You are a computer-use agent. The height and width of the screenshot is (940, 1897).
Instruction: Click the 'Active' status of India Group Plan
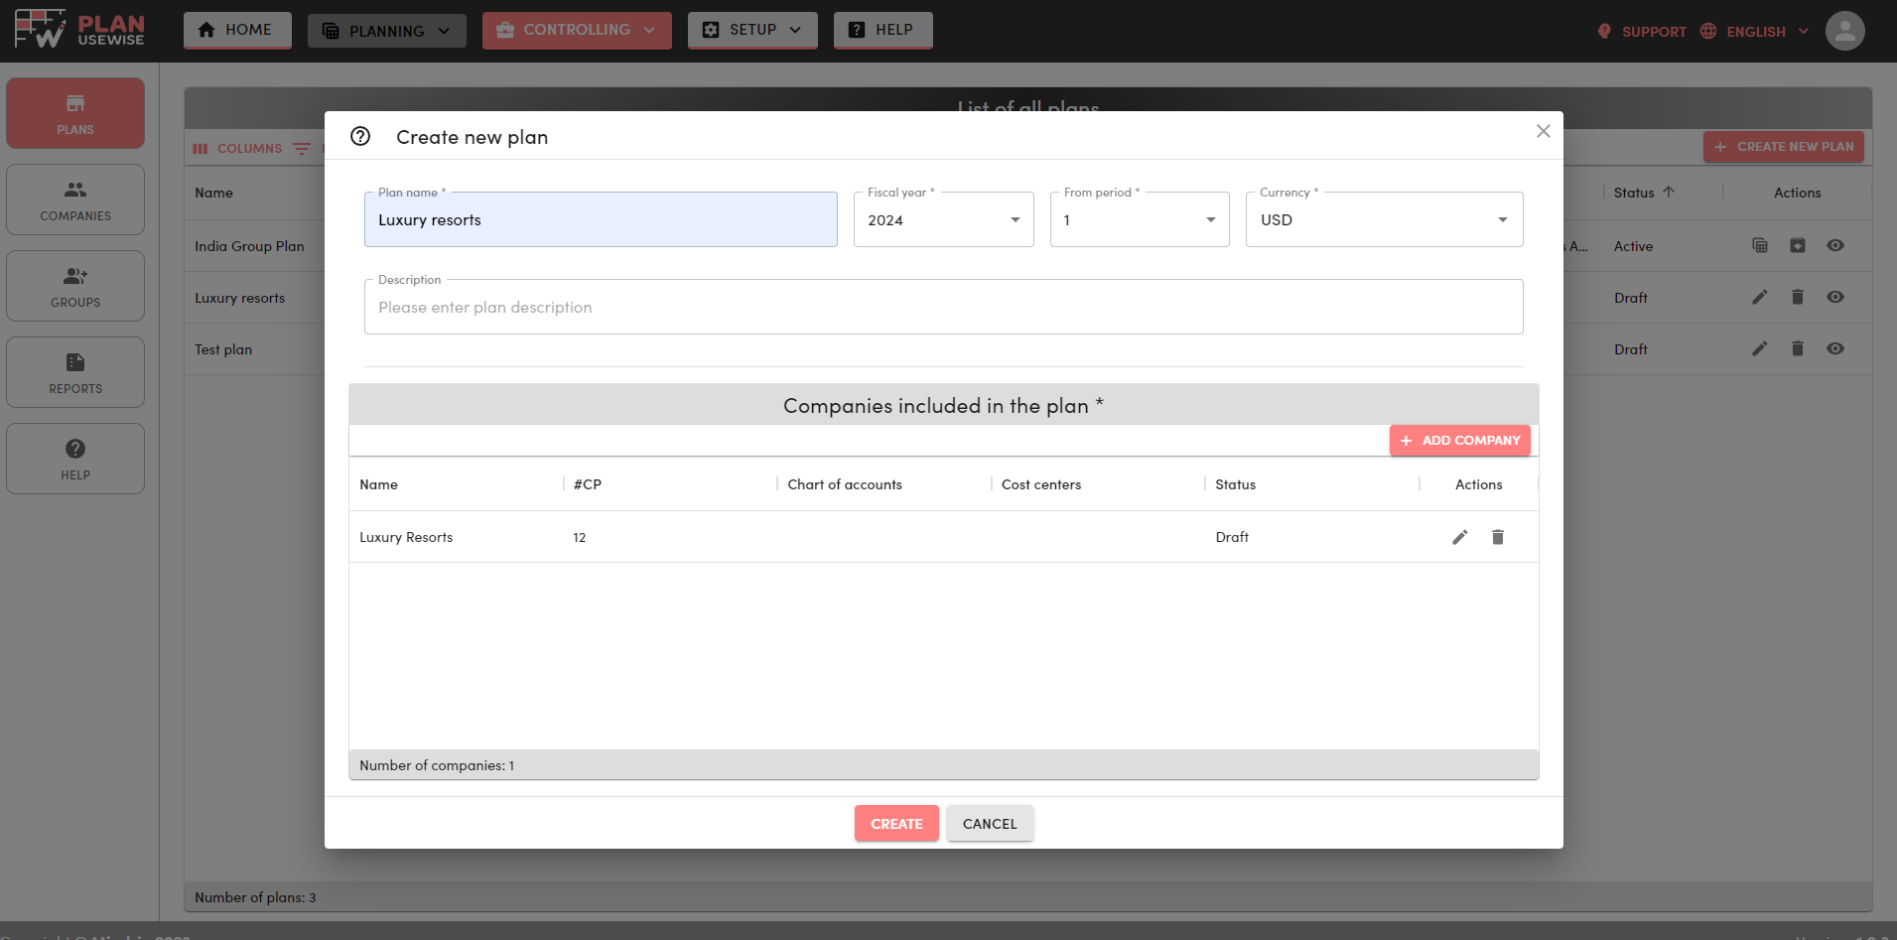1633,246
